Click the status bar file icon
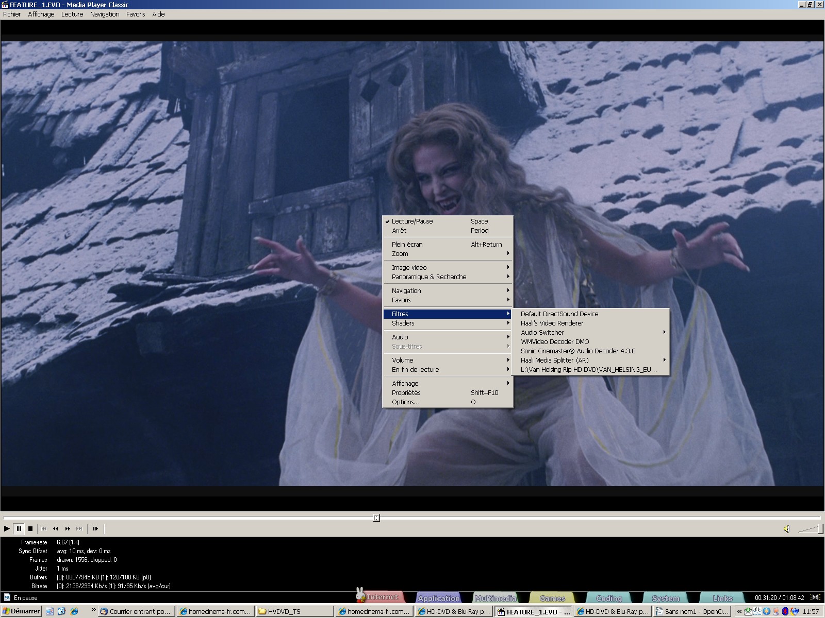This screenshot has width=825, height=618. pyautogui.click(x=7, y=597)
